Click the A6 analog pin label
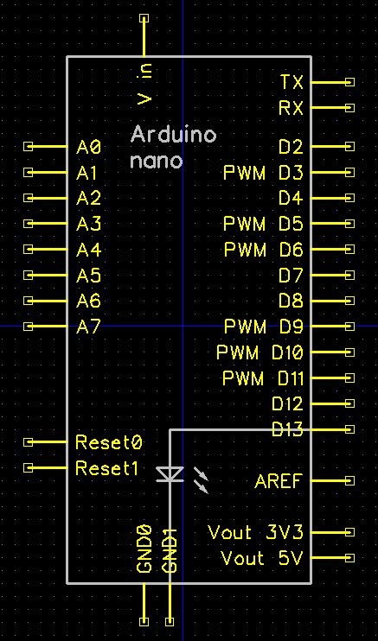The height and width of the screenshot is (641, 378). 88,301
